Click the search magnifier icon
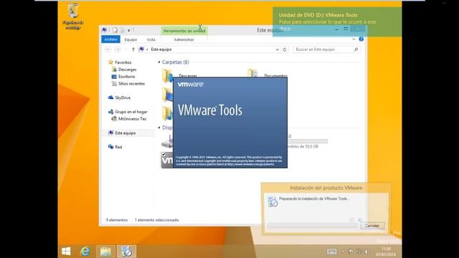Viewport: 459px width, 258px height. 356,49
